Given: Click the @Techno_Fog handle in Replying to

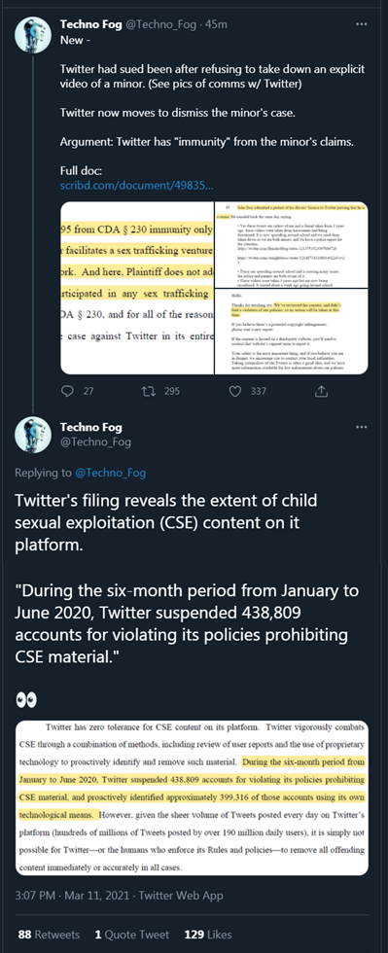Looking at the screenshot, I should pyautogui.click(x=110, y=473).
